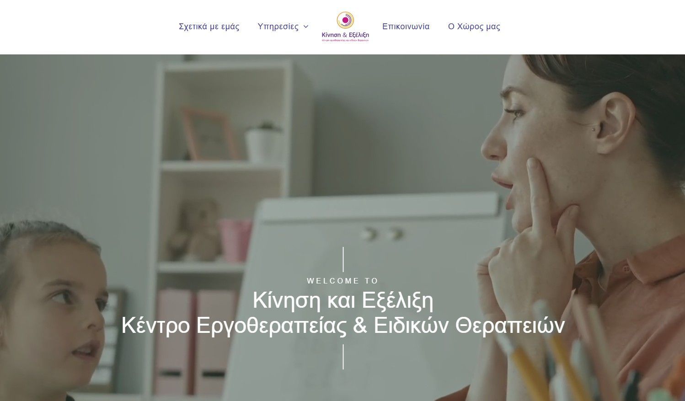Expand the Υπηρεσίες dropdown chevron
685x401 pixels.
click(306, 27)
